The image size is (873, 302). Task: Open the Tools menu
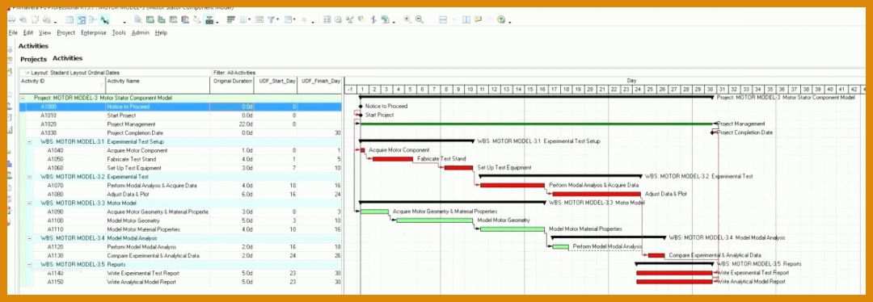119,33
